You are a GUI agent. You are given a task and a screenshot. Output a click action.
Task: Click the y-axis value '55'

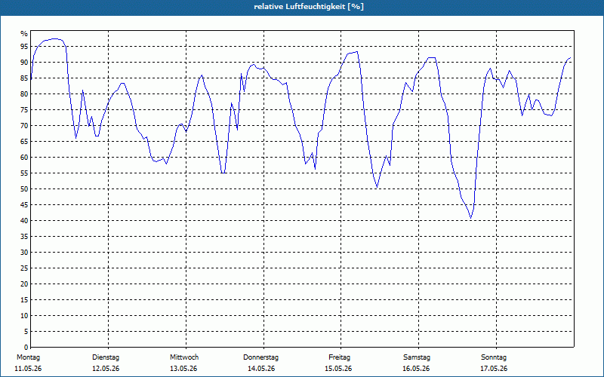click(x=24, y=173)
